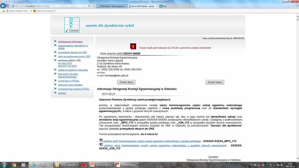Click the red exclamation warning icon
The width and height of the screenshot is (299, 168).
click(133, 46)
